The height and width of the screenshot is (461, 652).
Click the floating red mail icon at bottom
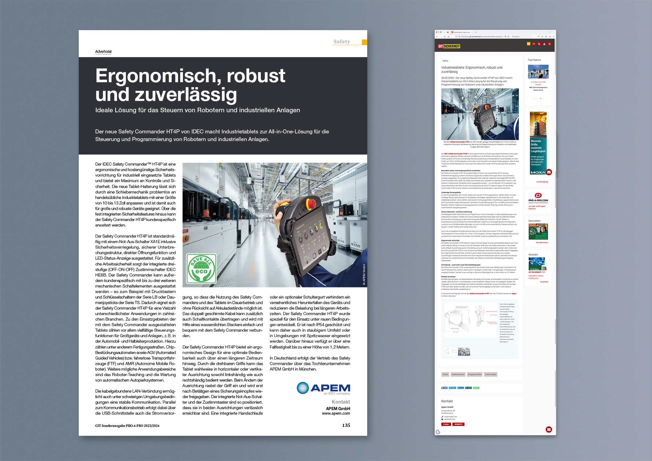click(x=549, y=429)
